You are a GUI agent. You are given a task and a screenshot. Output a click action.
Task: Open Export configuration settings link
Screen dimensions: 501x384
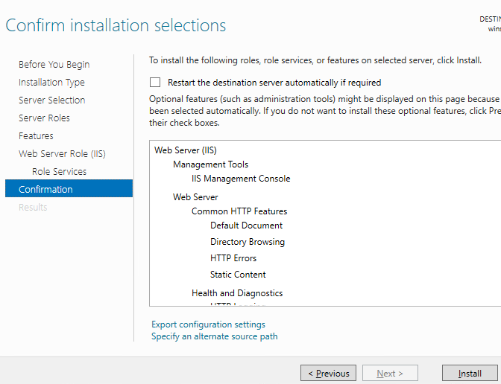point(208,324)
